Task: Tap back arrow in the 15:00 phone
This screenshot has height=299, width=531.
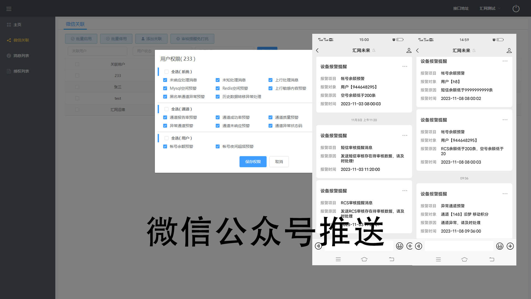Action: point(317,50)
